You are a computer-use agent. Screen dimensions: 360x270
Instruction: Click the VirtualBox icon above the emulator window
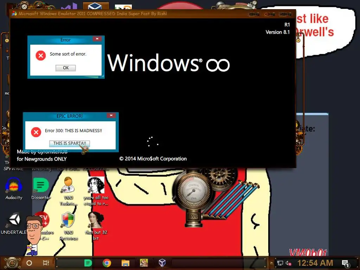tap(96, 6)
